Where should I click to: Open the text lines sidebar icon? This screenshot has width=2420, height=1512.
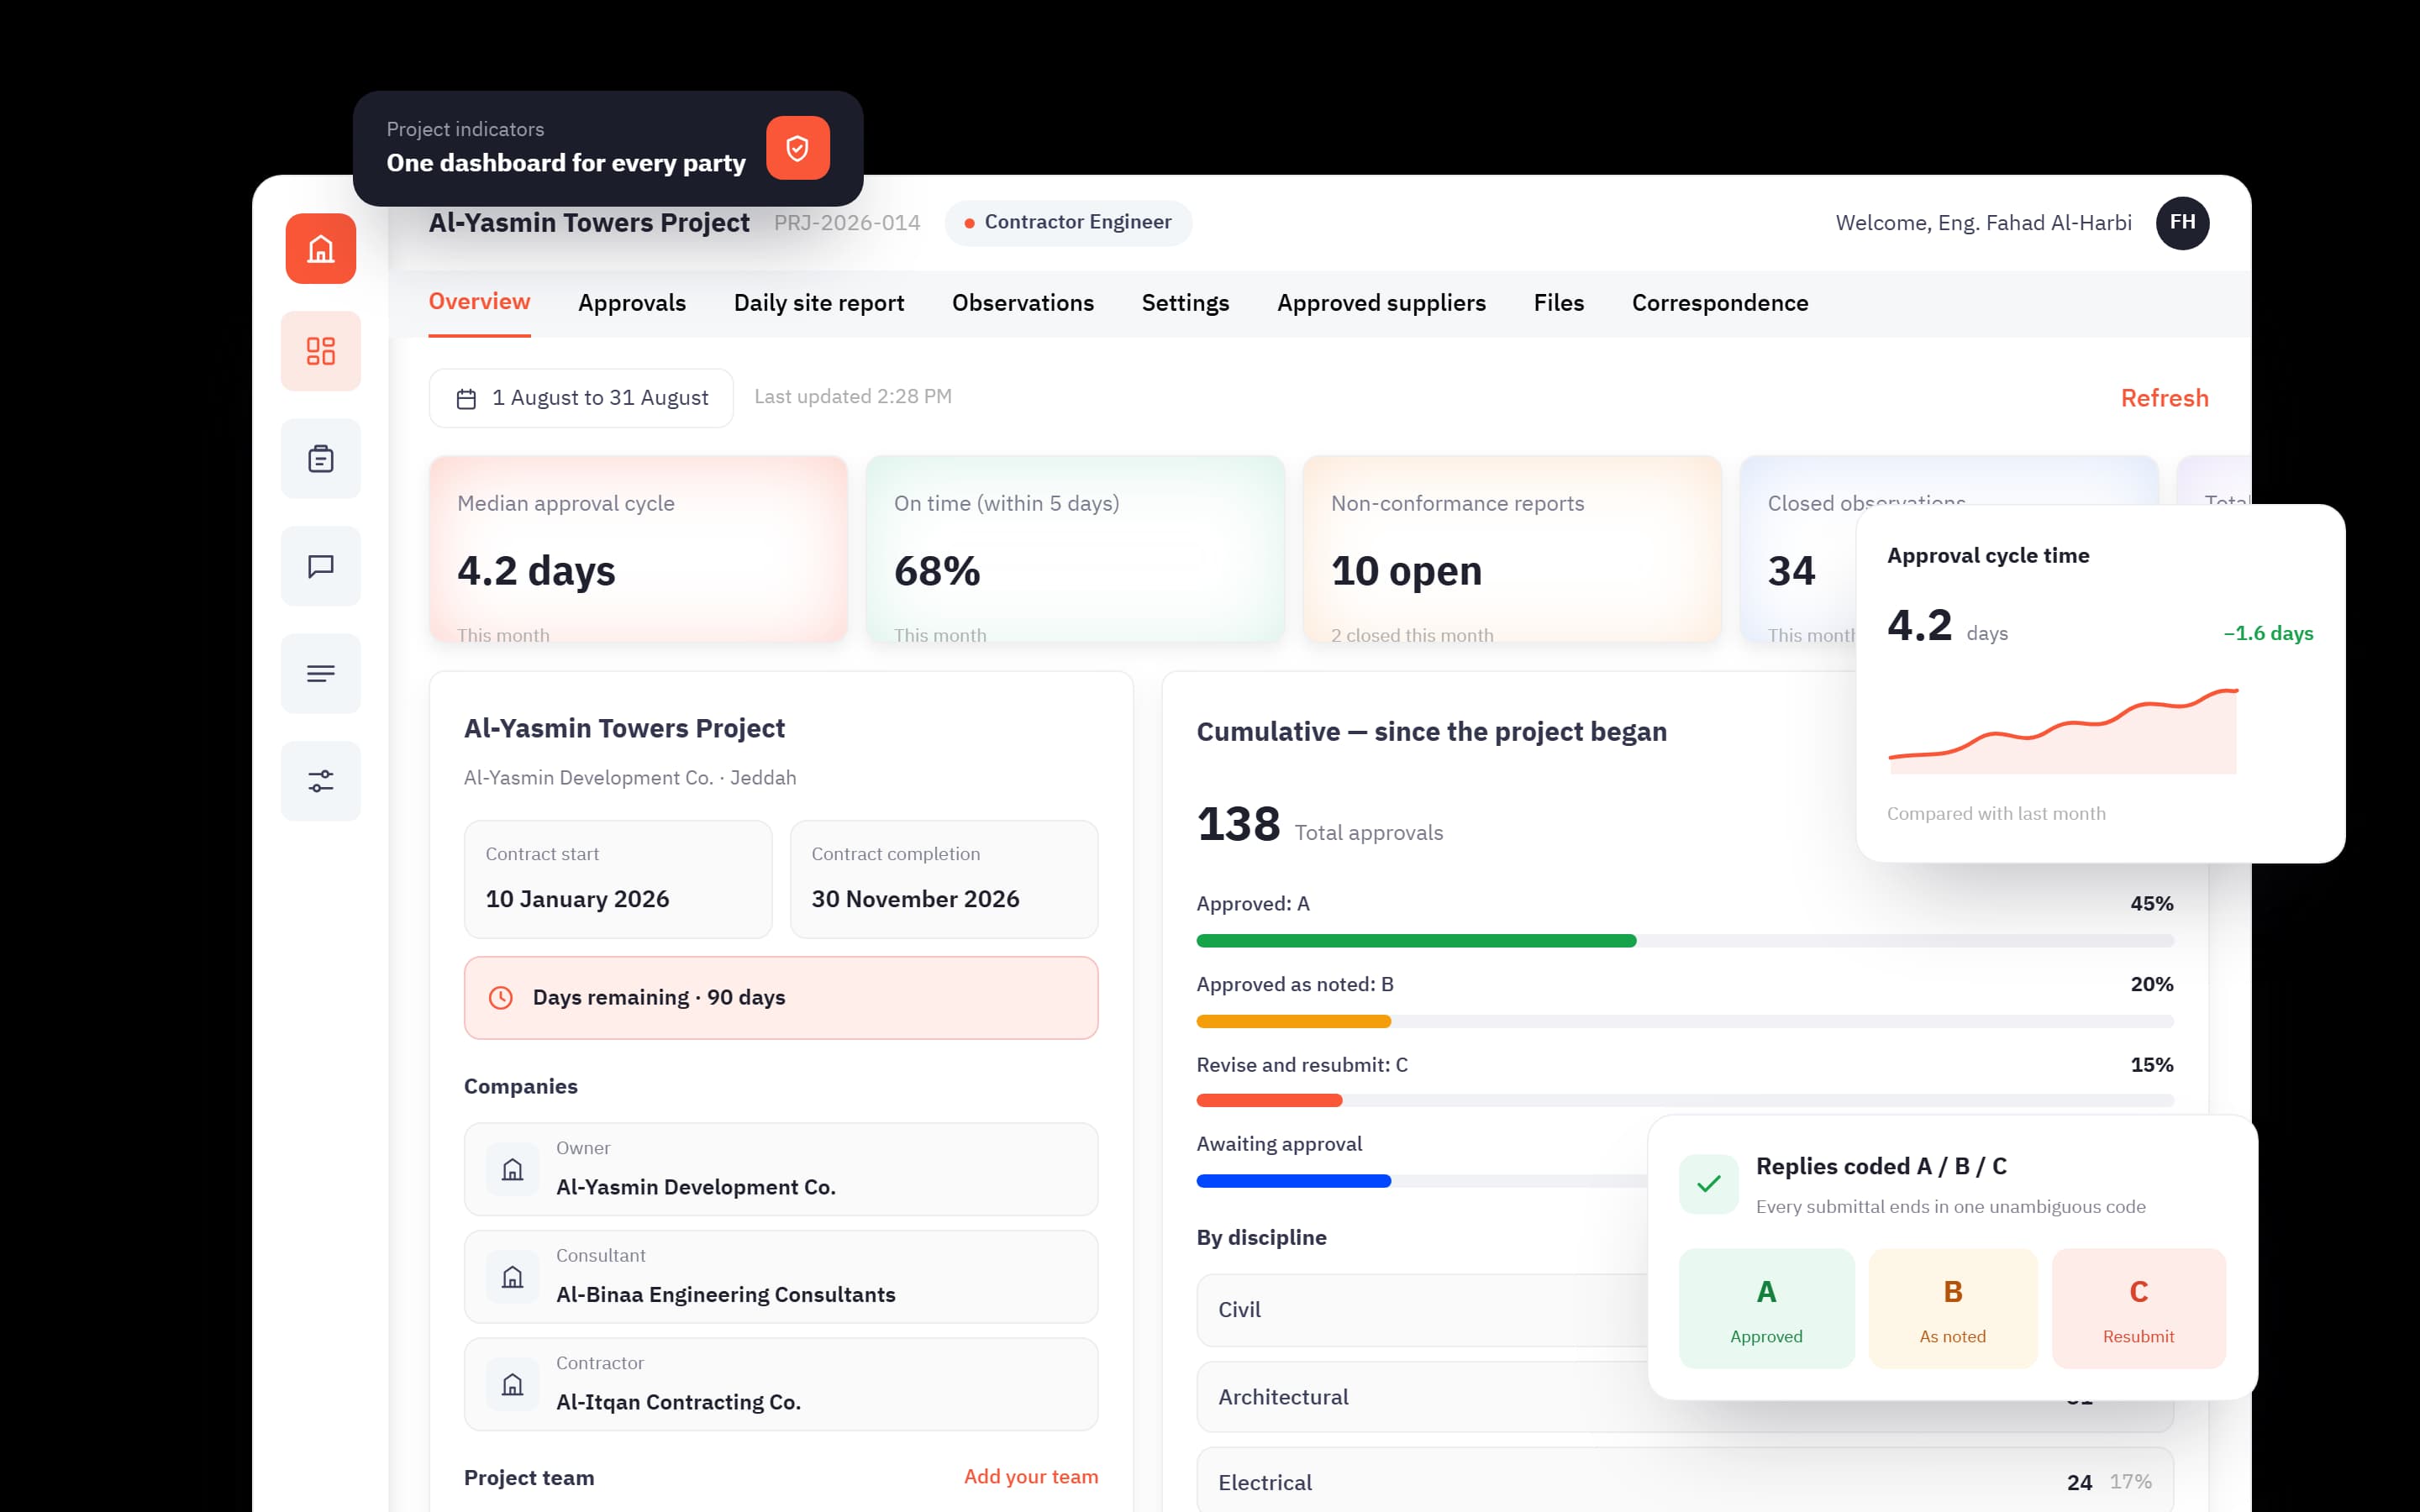[x=320, y=673]
